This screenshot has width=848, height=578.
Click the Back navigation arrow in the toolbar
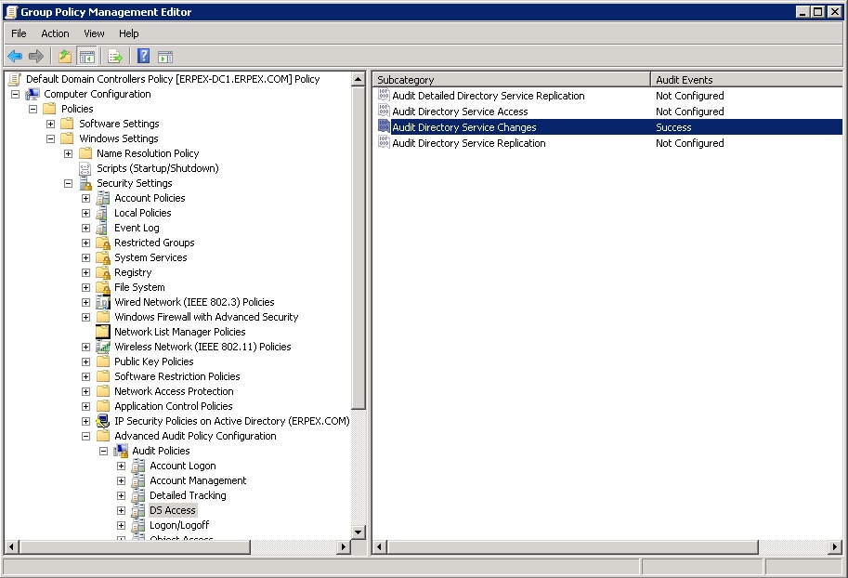click(x=15, y=56)
